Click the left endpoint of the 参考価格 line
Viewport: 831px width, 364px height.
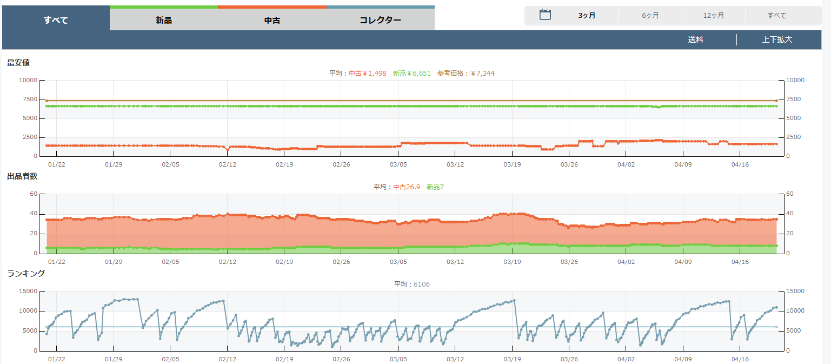pyautogui.click(x=46, y=101)
